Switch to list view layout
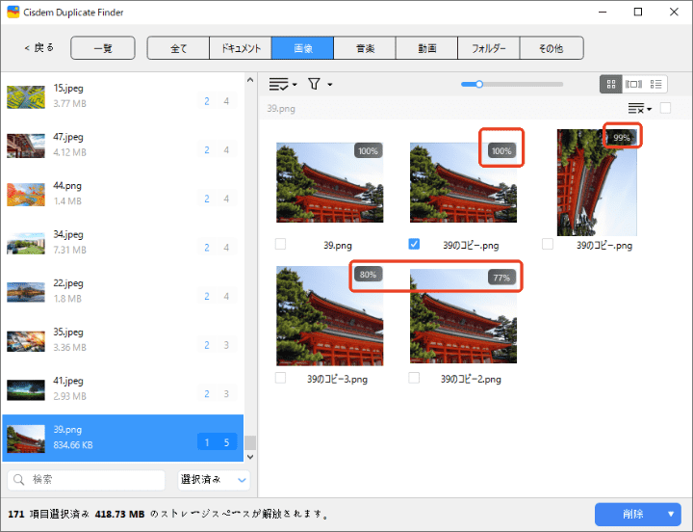Viewport: 693px width, 532px height. (656, 85)
